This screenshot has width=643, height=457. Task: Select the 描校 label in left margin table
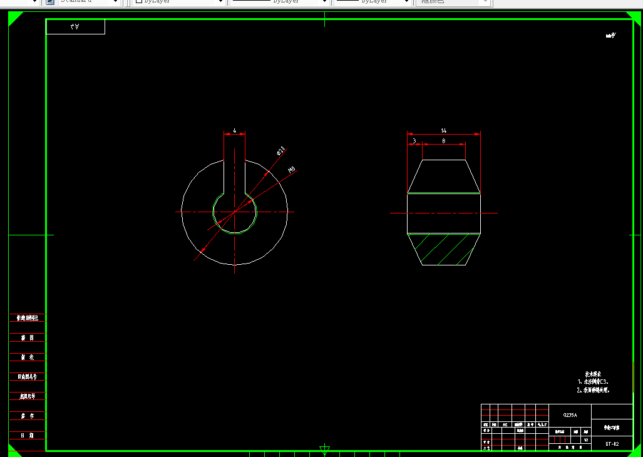click(x=28, y=357)
